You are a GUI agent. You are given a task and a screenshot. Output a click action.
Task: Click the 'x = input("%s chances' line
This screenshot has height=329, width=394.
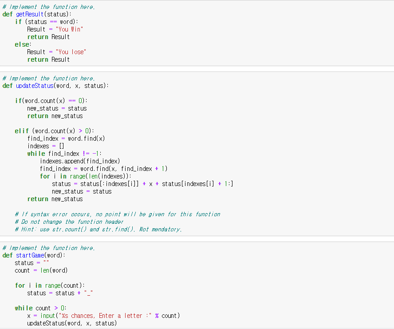103,316
